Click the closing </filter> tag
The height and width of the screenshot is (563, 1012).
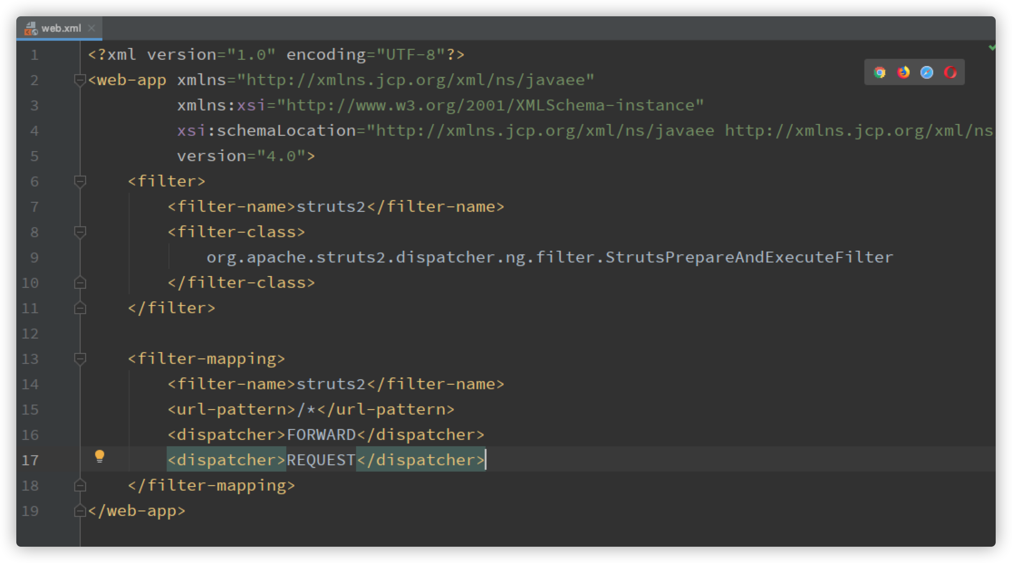point(172,308)
